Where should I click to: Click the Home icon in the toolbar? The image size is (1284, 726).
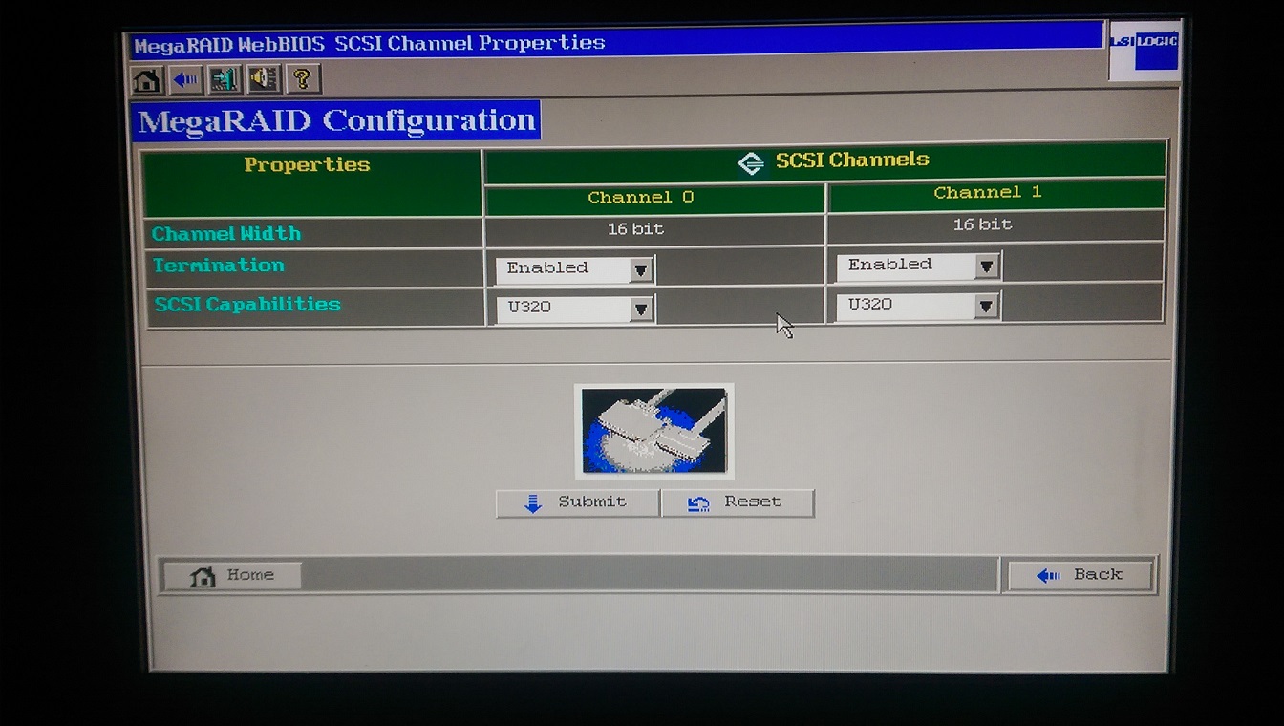click(147, 79)
